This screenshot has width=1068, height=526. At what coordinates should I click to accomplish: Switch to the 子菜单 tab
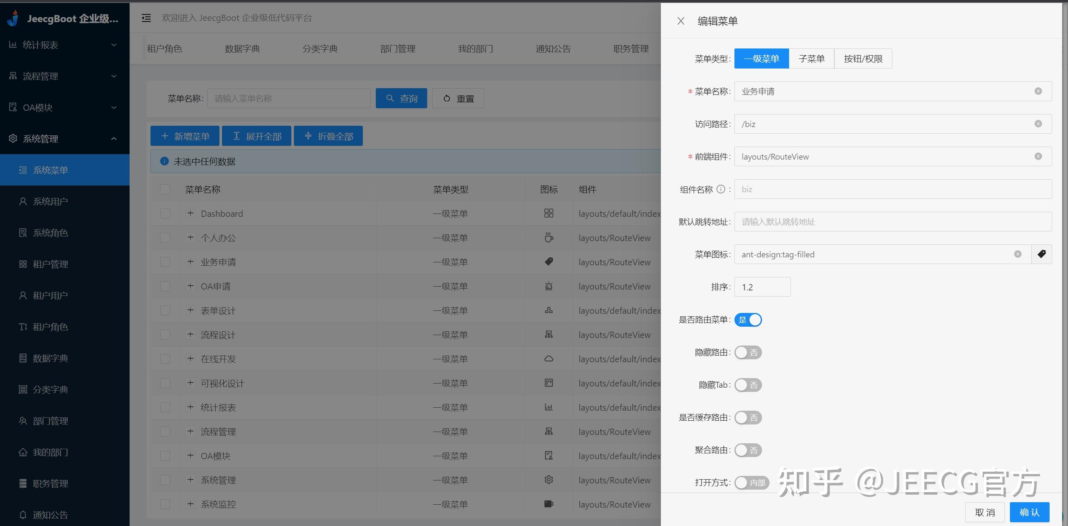tap(811, 58)
